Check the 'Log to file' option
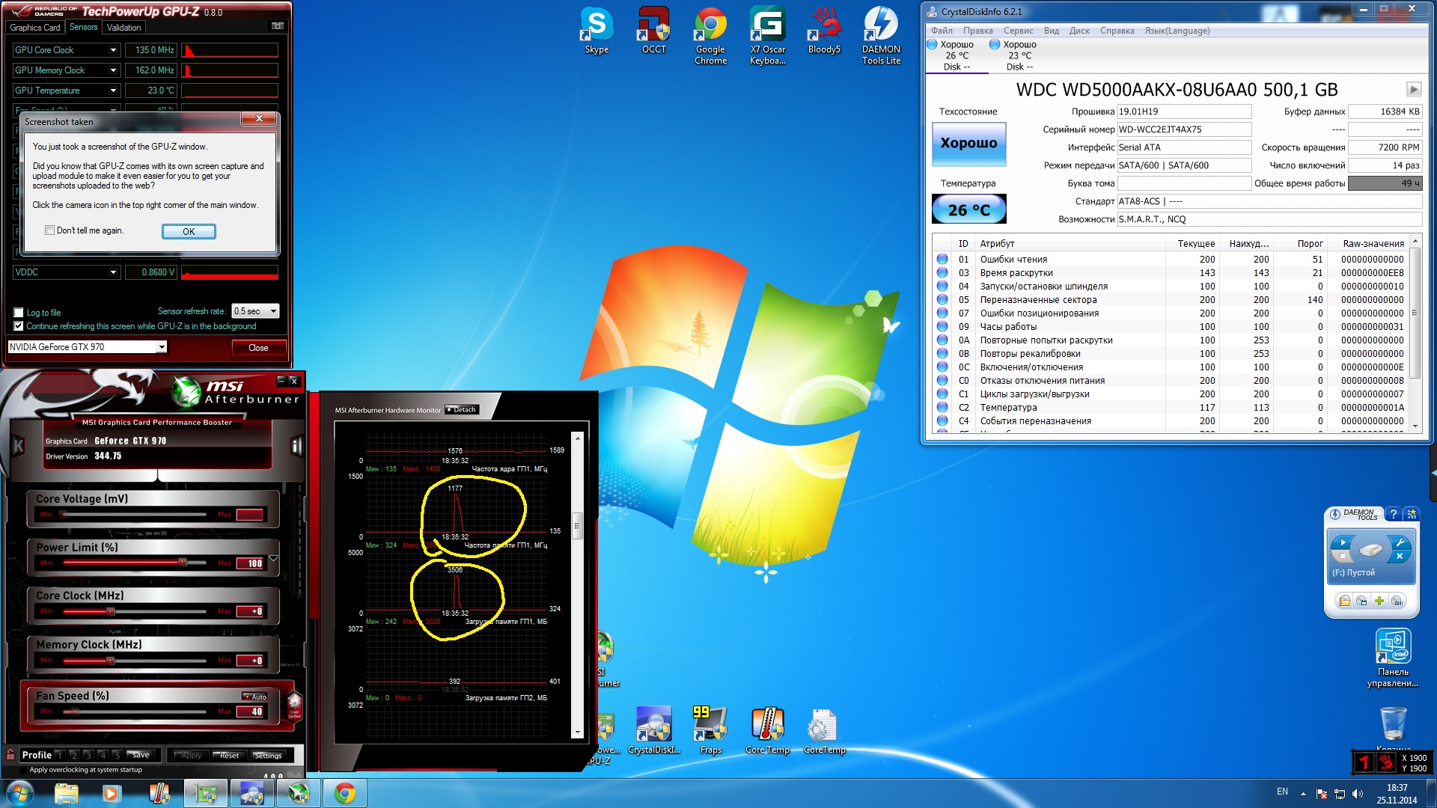 pyautogui.click(x=19, y=313)
